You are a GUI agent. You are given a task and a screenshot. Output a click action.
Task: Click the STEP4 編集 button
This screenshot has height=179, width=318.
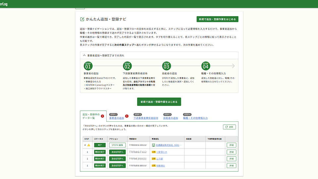point(117,145)
